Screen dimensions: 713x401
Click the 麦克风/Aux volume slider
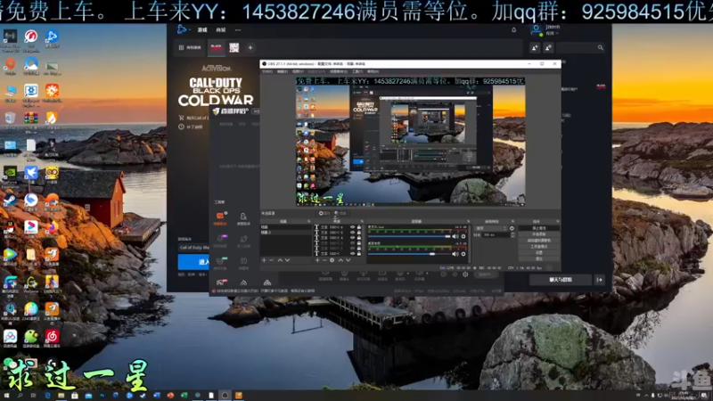click(409, 236)
